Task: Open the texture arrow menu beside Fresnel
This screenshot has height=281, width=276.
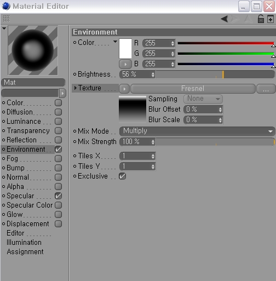Action: pos(124,89)
